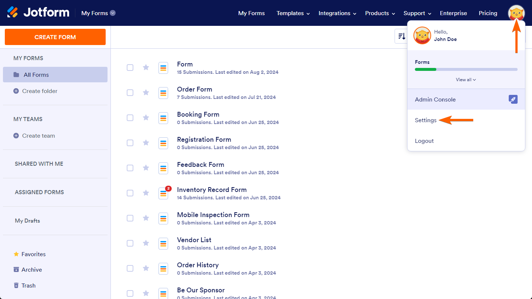Expand the My Forms dropdown next to logo
The width and height of the screenshot is (532, 299).
(98, 13)
